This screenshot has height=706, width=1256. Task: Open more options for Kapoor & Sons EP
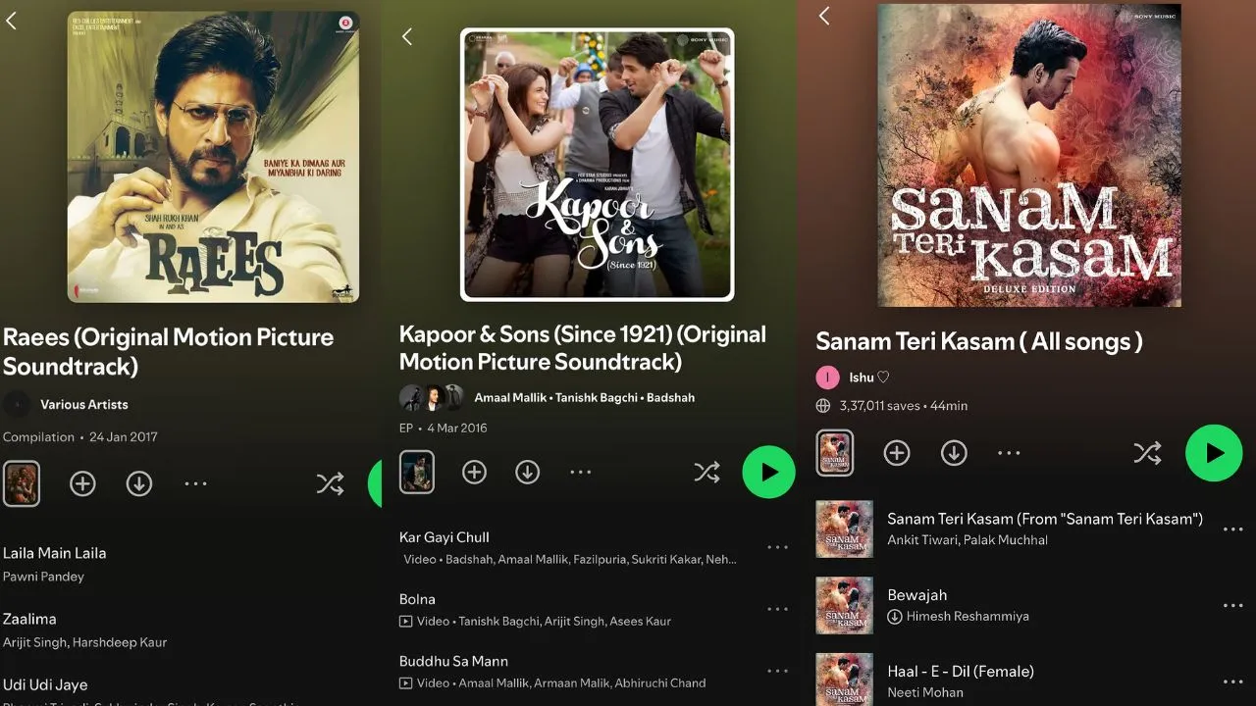581,473
